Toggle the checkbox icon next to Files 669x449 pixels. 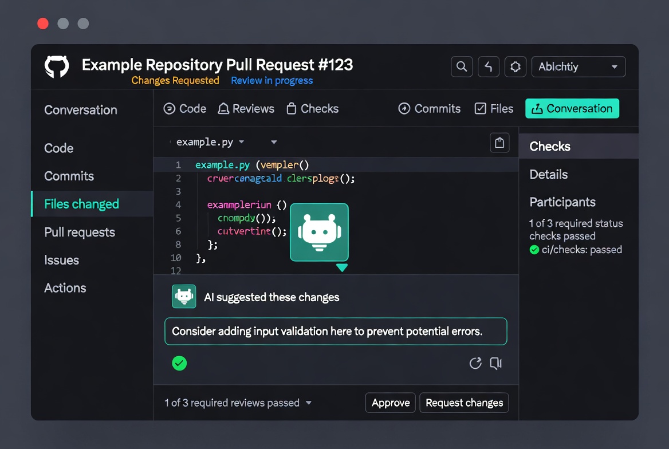[x=479, y=108]
